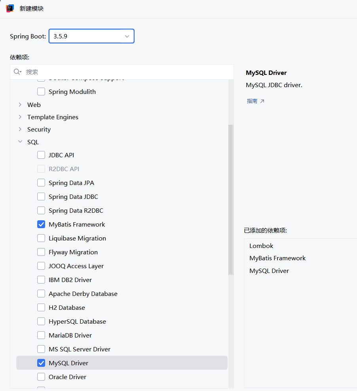The height and width of the screenshot is (391, 357).
Task: Select Lombok in added dependencies list
Action: click(261, 246)
